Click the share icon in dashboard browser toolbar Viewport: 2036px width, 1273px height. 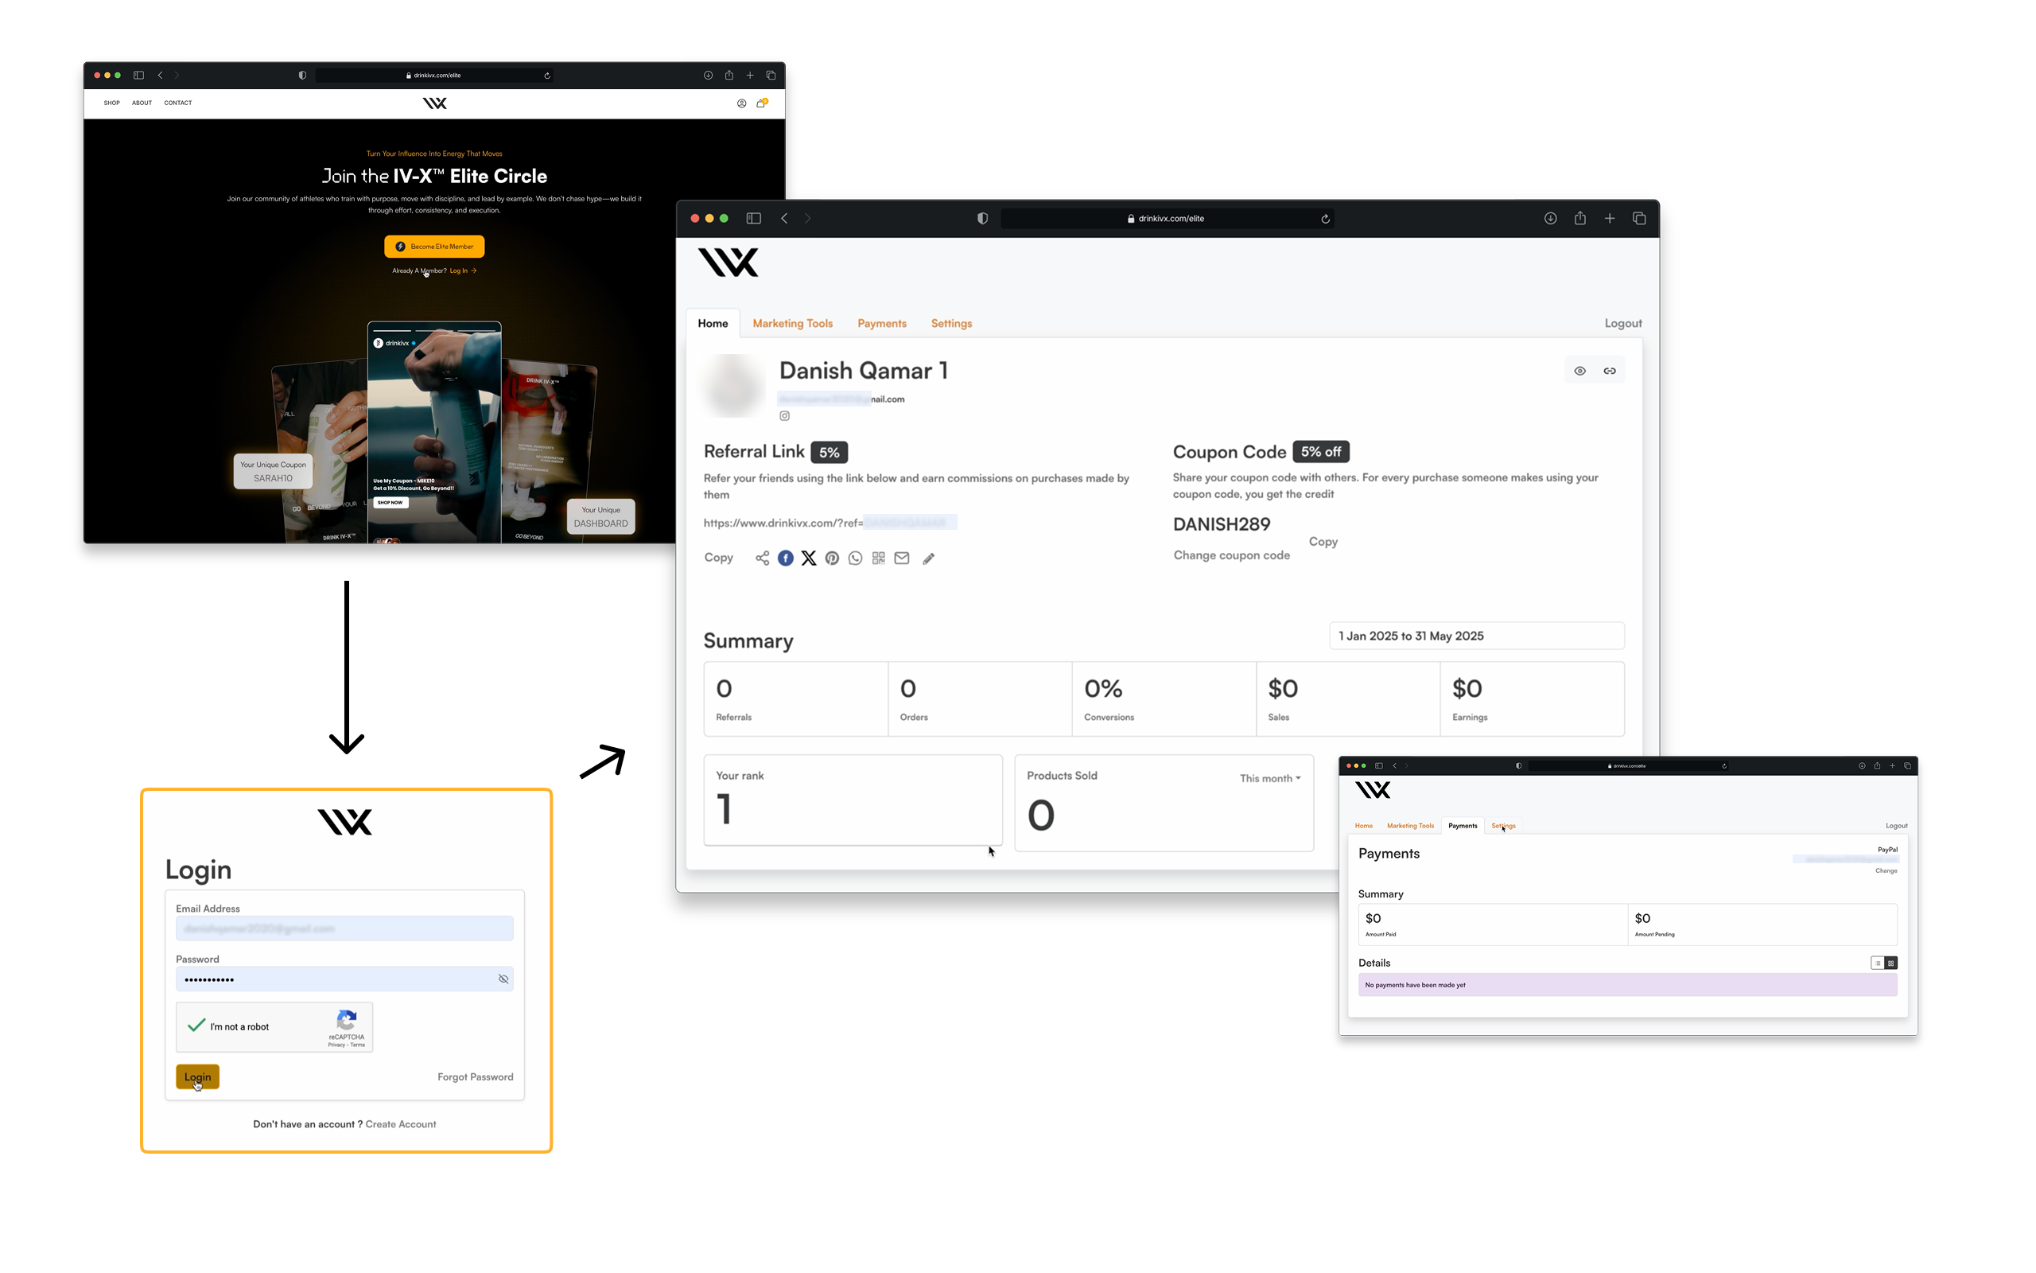1580,218
